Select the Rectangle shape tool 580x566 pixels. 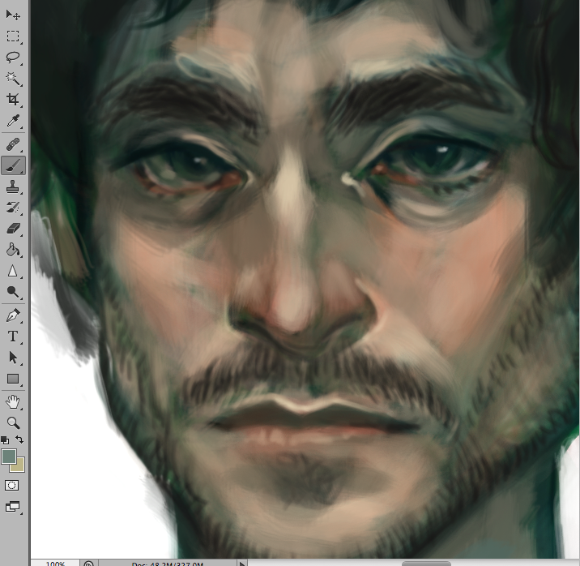click(x=13, y=379)
